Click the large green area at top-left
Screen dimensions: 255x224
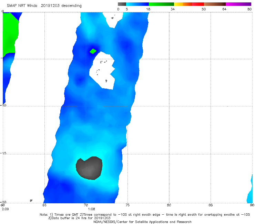(10, 33)
